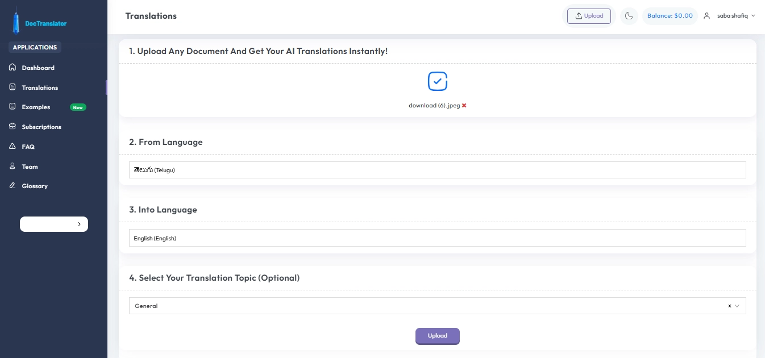Image resolution: width=765 pixels, height=358 pixels.
Task: Select the Team person icon
Action: point(12,166)
